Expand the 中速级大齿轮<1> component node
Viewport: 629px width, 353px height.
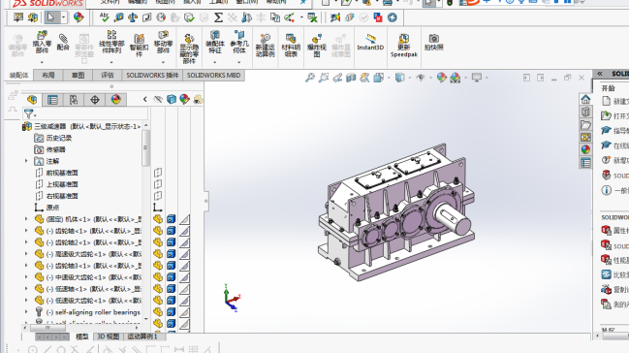pyautogui.click(x=26, y=277)
